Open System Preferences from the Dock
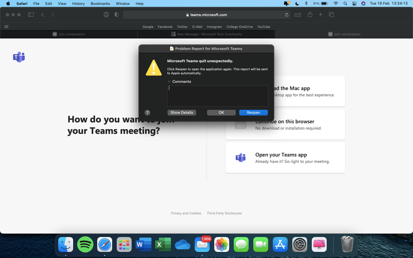This screenshot has width=413, height=258. coord(300,244)
